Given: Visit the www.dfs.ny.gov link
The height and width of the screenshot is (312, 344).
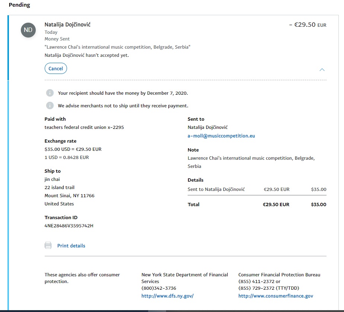Looking at the screenshot, I should [167, 296].
